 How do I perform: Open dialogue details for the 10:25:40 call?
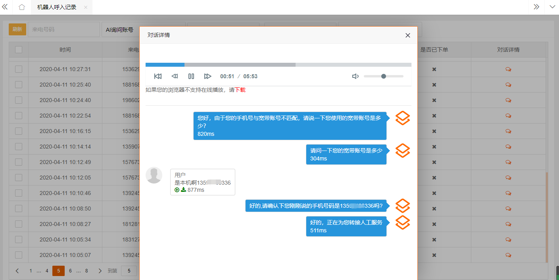(x=508, y=85)
